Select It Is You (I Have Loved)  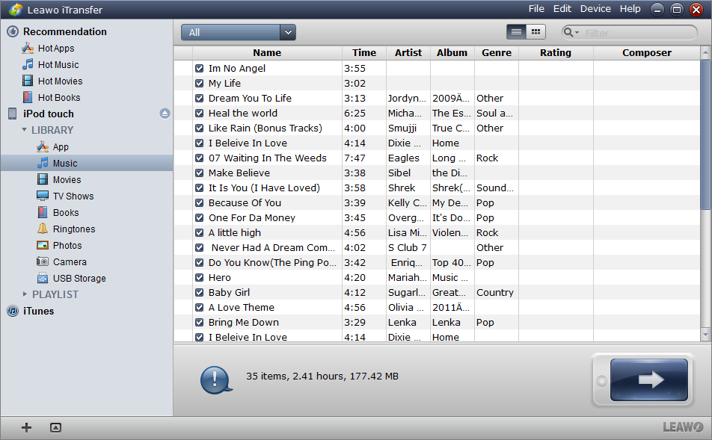tap(437, 188)
